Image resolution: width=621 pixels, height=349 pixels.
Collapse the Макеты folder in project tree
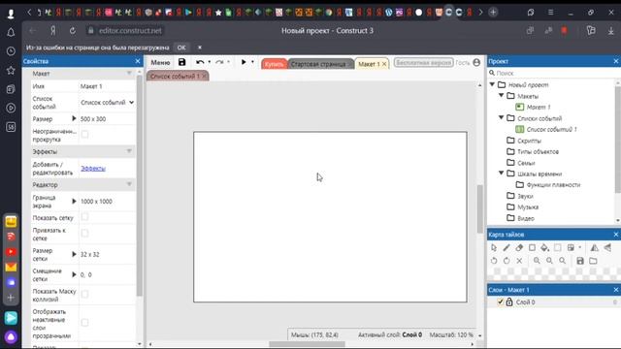pos(501,95)
